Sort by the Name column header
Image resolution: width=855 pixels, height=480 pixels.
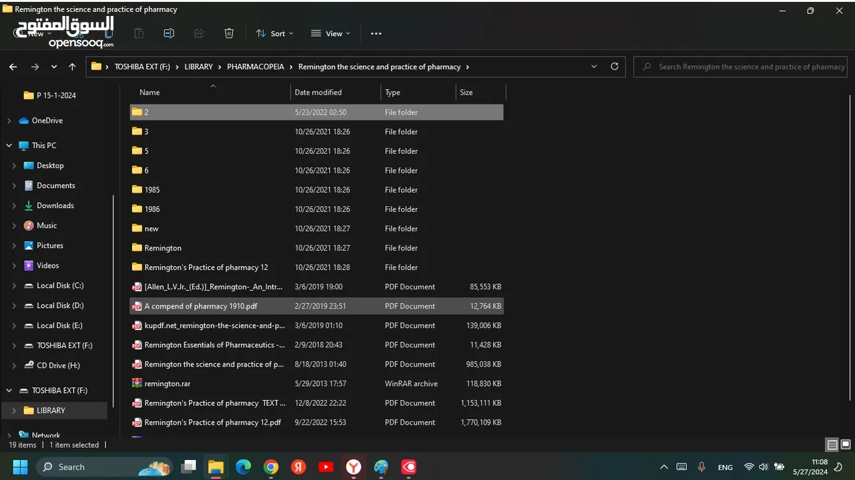[x=210, y=92]
